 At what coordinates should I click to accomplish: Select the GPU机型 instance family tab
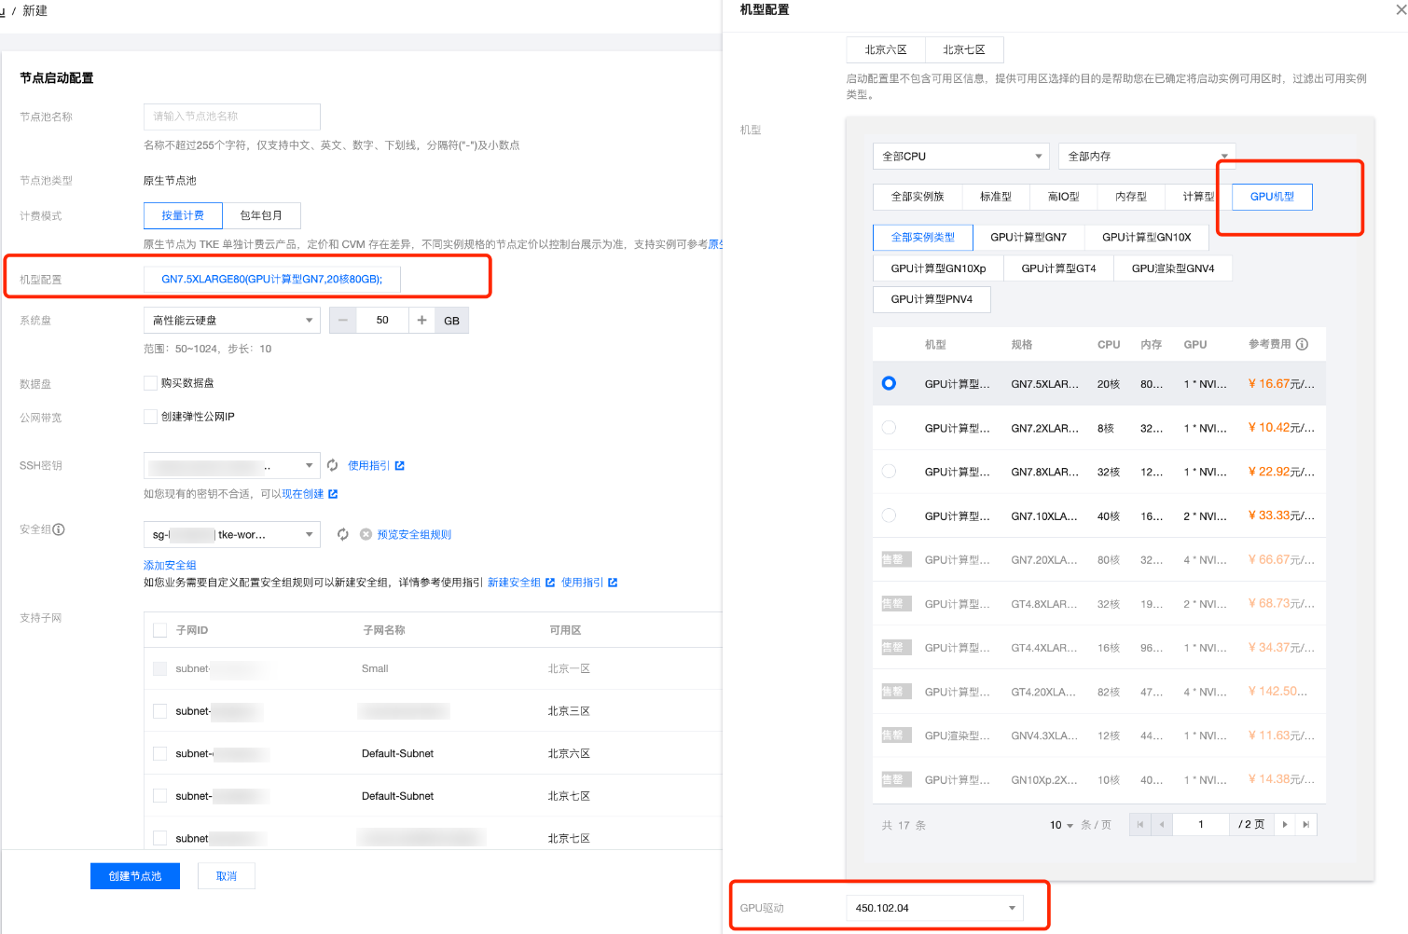(1272, 197)
